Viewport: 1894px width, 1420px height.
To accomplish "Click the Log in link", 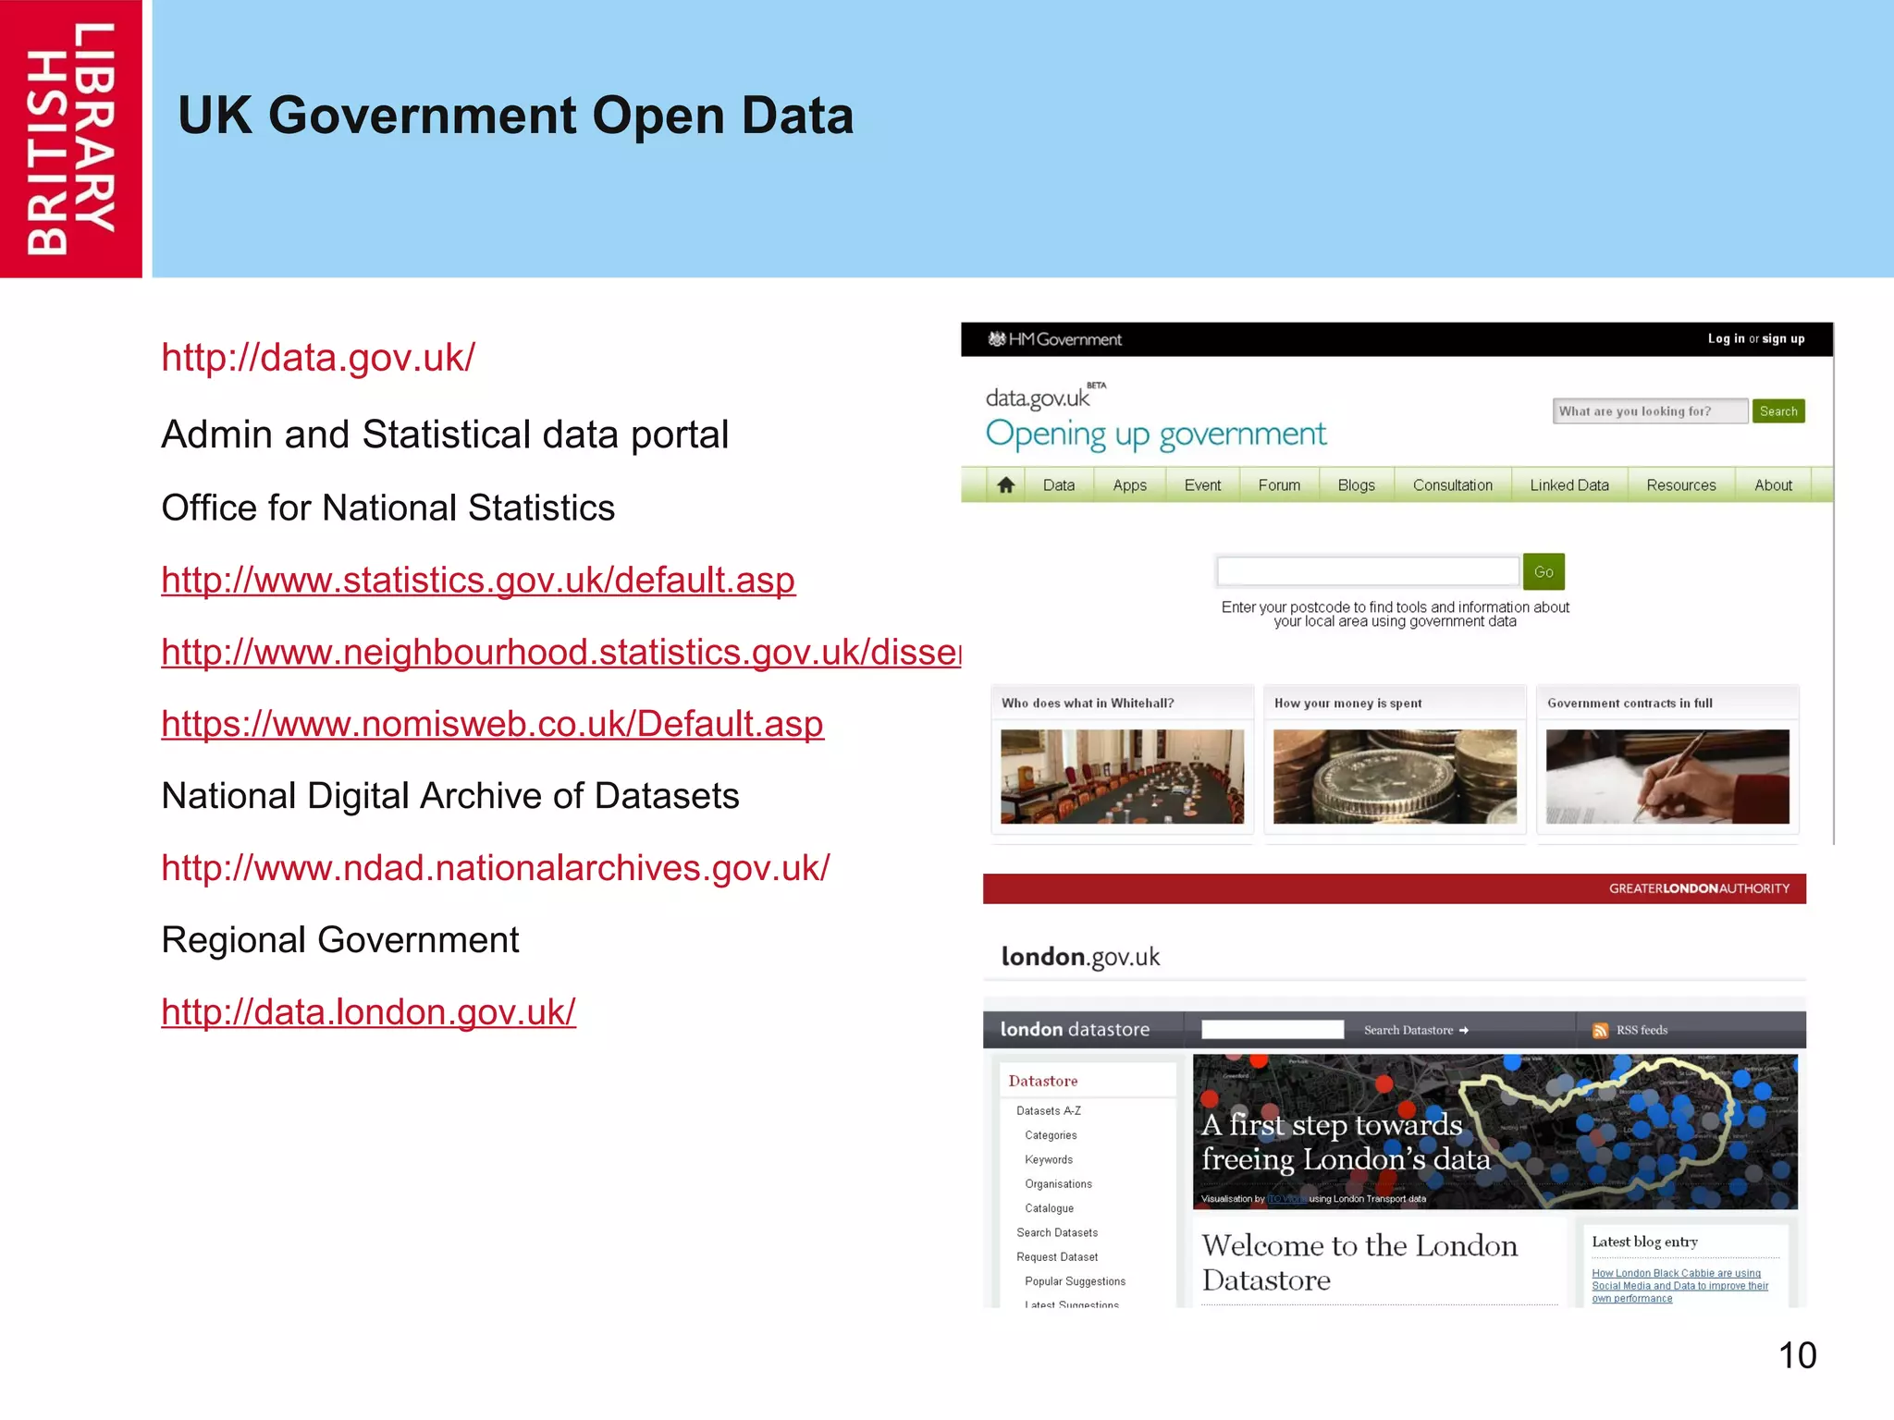I will point(1726,339).
